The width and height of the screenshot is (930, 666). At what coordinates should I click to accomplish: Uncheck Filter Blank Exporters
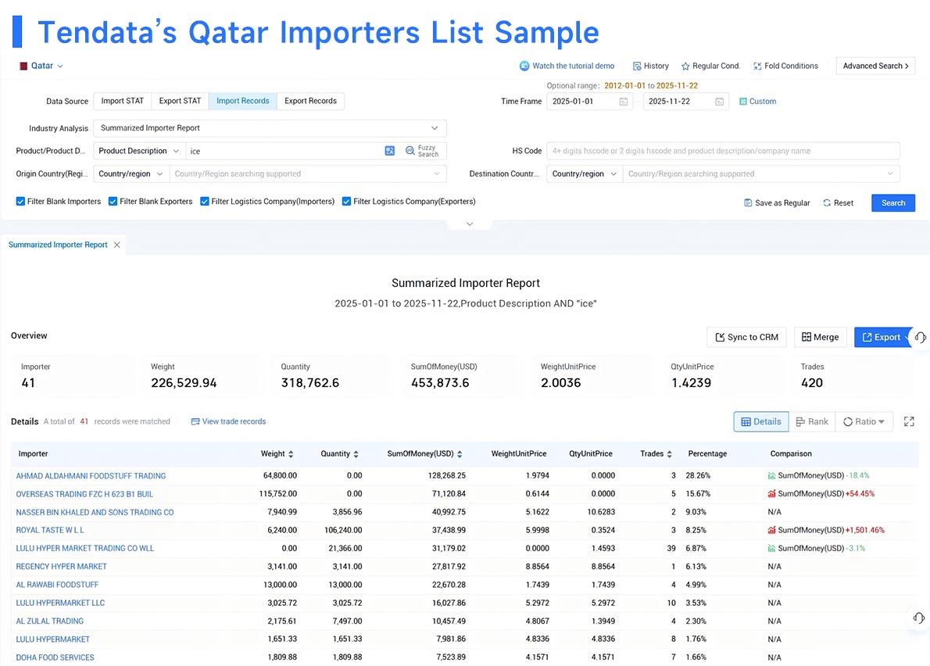click(x=113, y=202)
